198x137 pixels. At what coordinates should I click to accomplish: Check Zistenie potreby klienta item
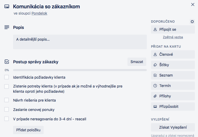click(7, 86)
